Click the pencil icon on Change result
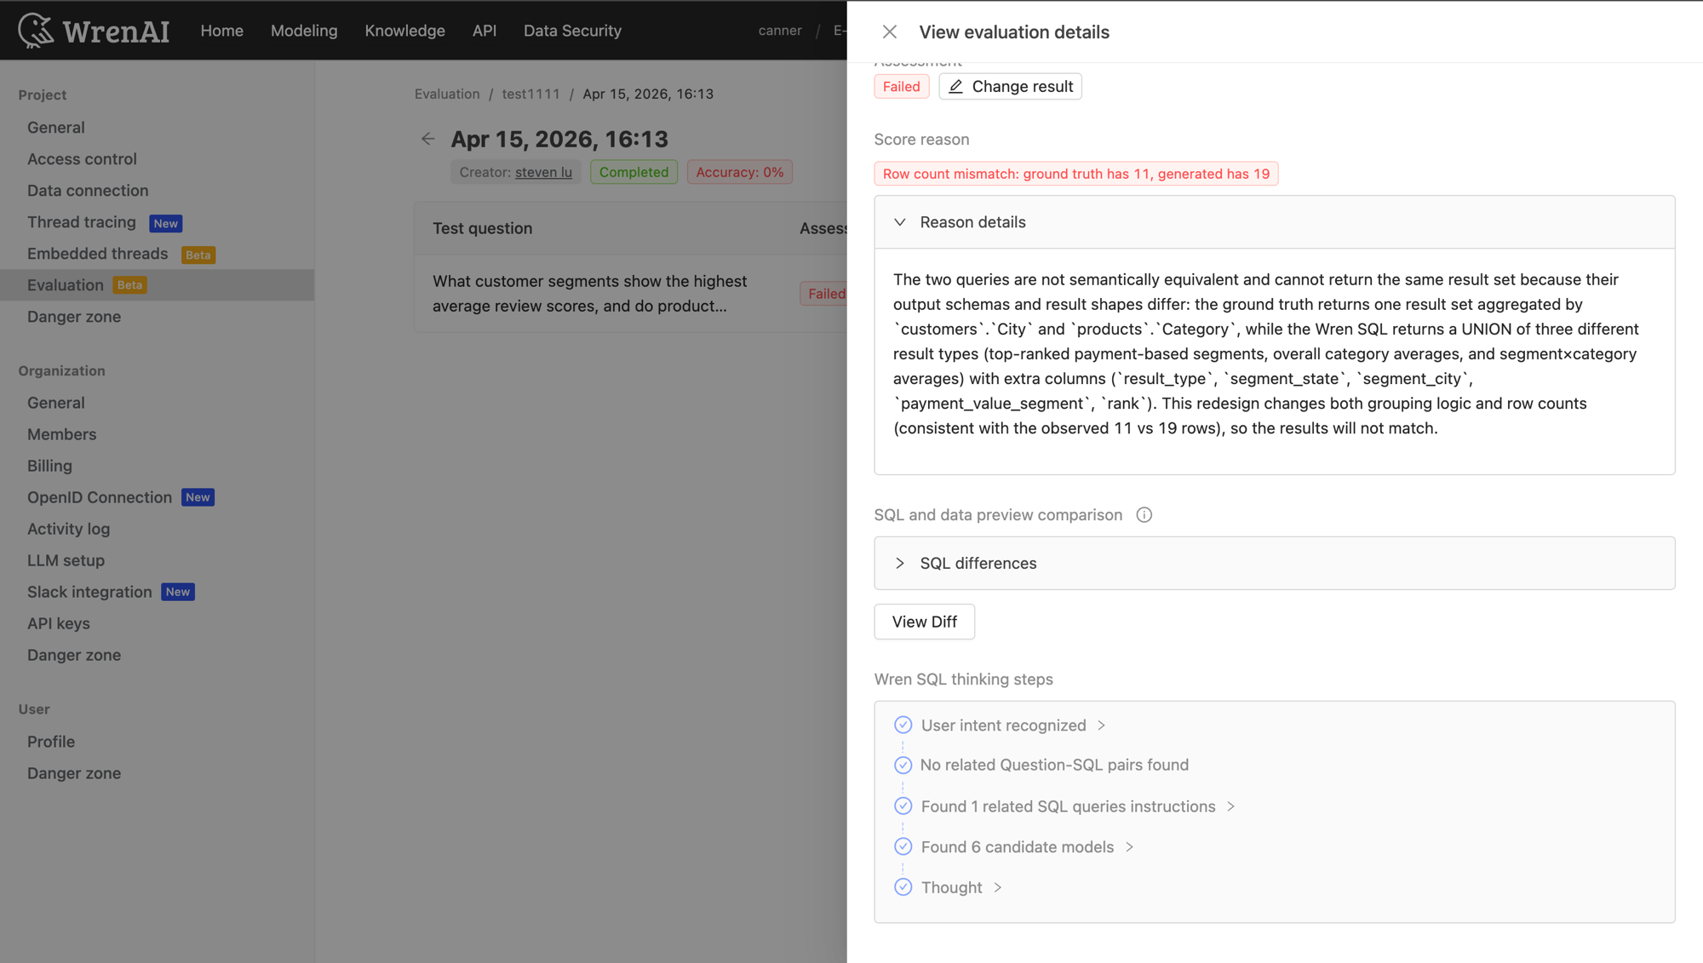The width and height of the screenshot is (1703, 963). 955,86
